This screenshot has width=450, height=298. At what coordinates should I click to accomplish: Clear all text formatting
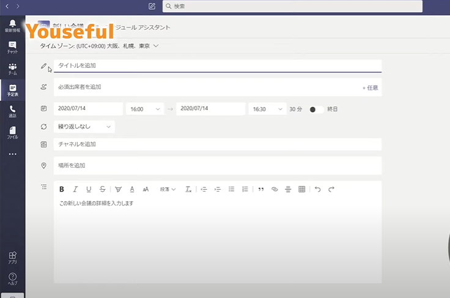pyautogui.click(x=188, y=189)
